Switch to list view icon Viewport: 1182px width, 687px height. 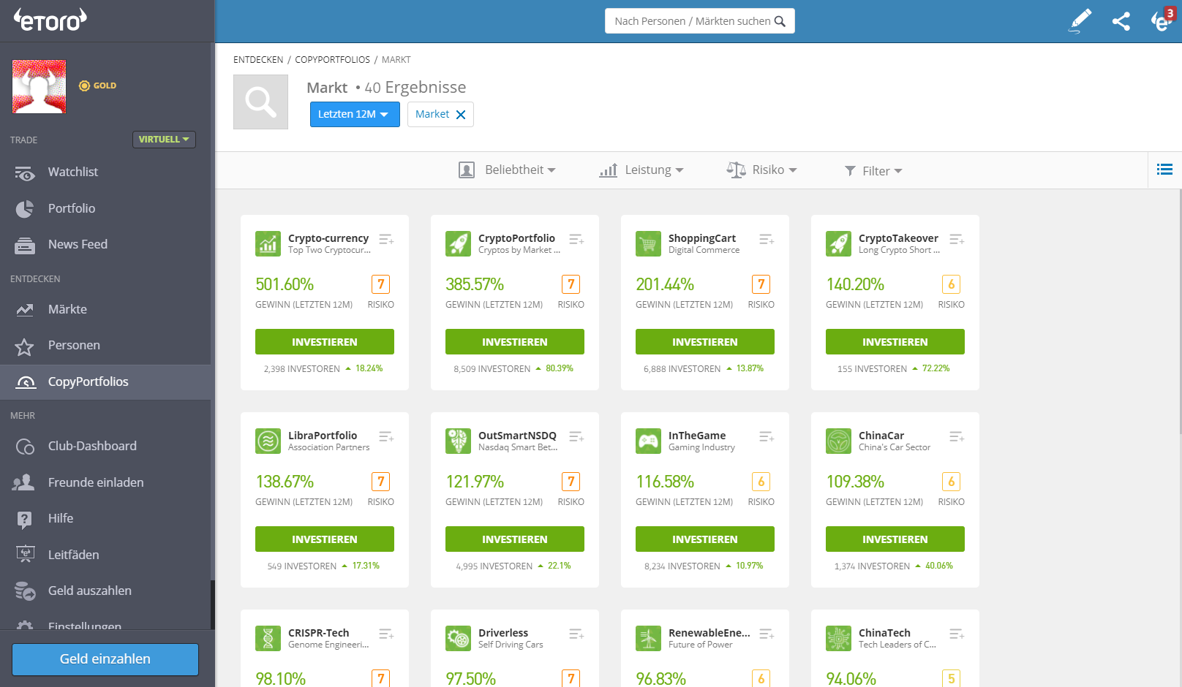click(x=1164, y=170)
